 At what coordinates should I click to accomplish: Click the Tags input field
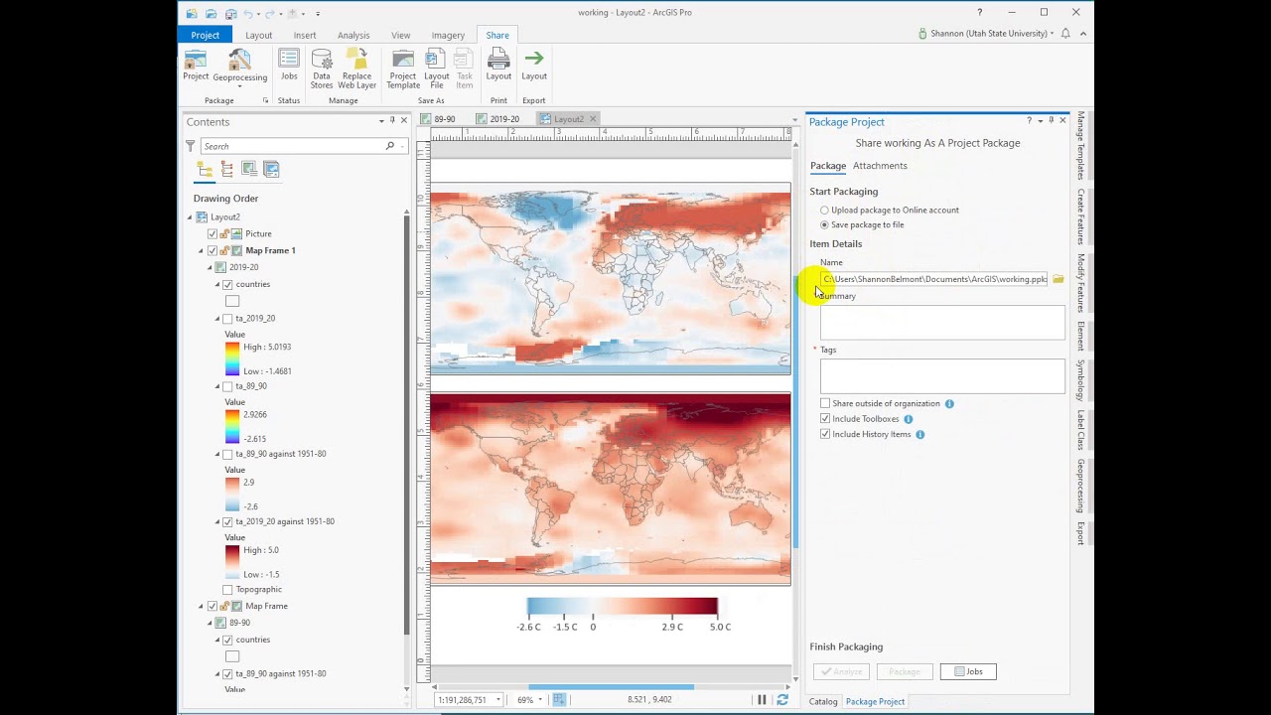click(942, 375)
